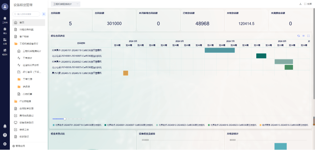
Task: Toggle fullscreen on the Gantt chart panel
Action: pyautogui.click(x=308, y=36)
